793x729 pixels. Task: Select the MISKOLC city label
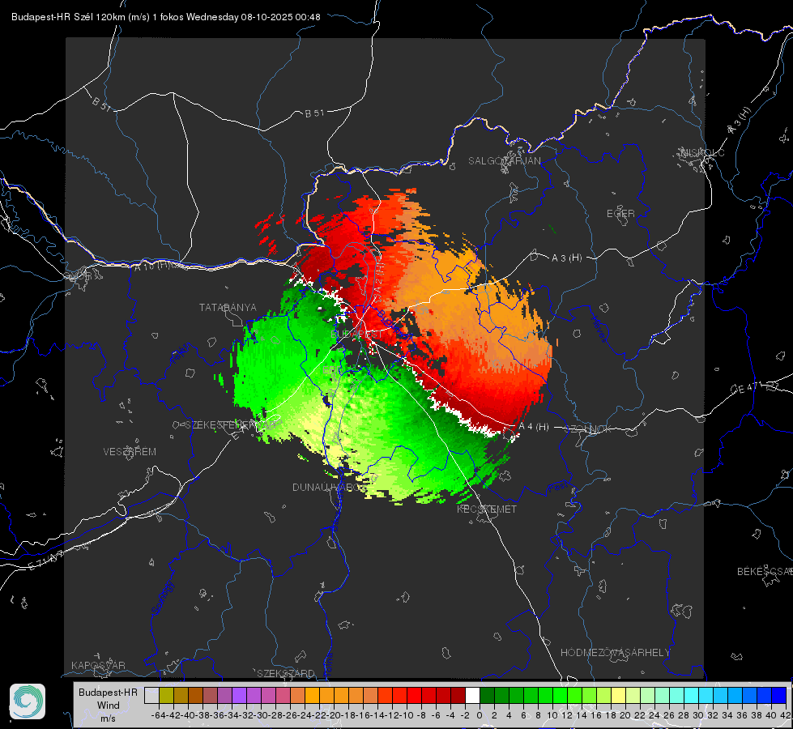coord(702,153)
